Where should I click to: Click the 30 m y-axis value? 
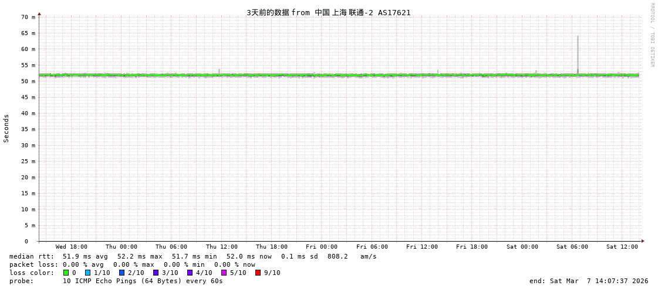click(28, 145)
